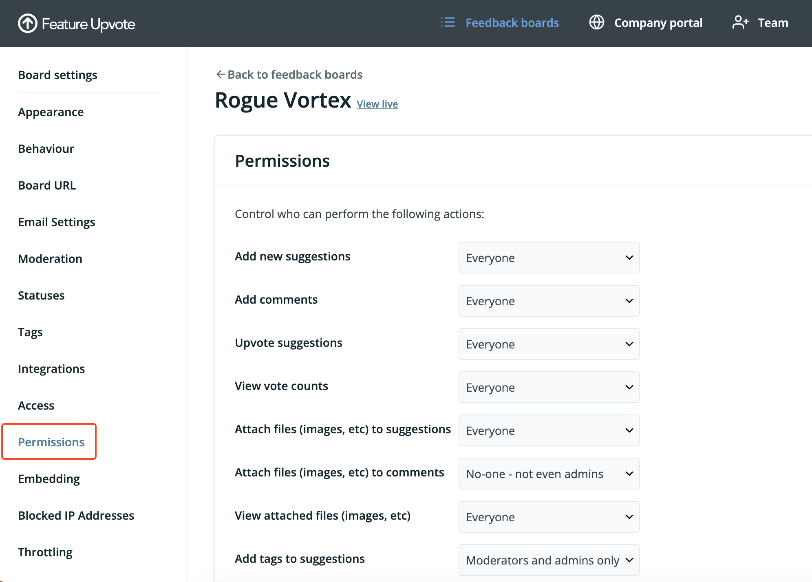Change the View vote counts setting

549,387
